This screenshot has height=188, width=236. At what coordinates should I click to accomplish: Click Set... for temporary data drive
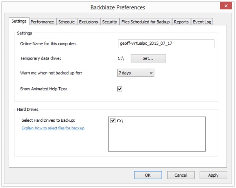click(148, 58)
